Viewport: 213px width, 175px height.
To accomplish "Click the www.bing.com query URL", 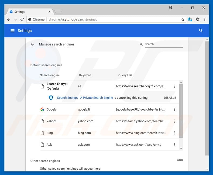I will [x=141, y=133].
